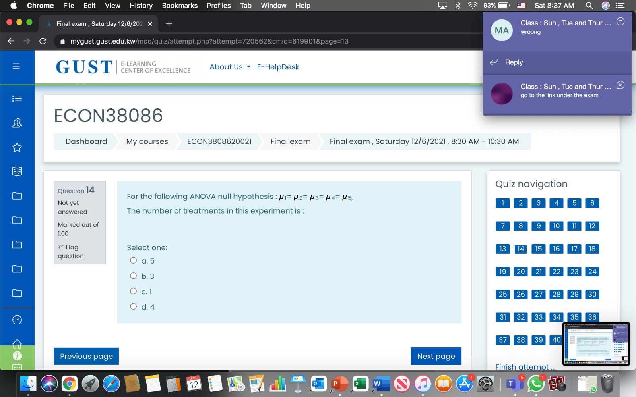Click the home icon in sidebar
Viewport: 636px width, 397px height.
(17, 343)
